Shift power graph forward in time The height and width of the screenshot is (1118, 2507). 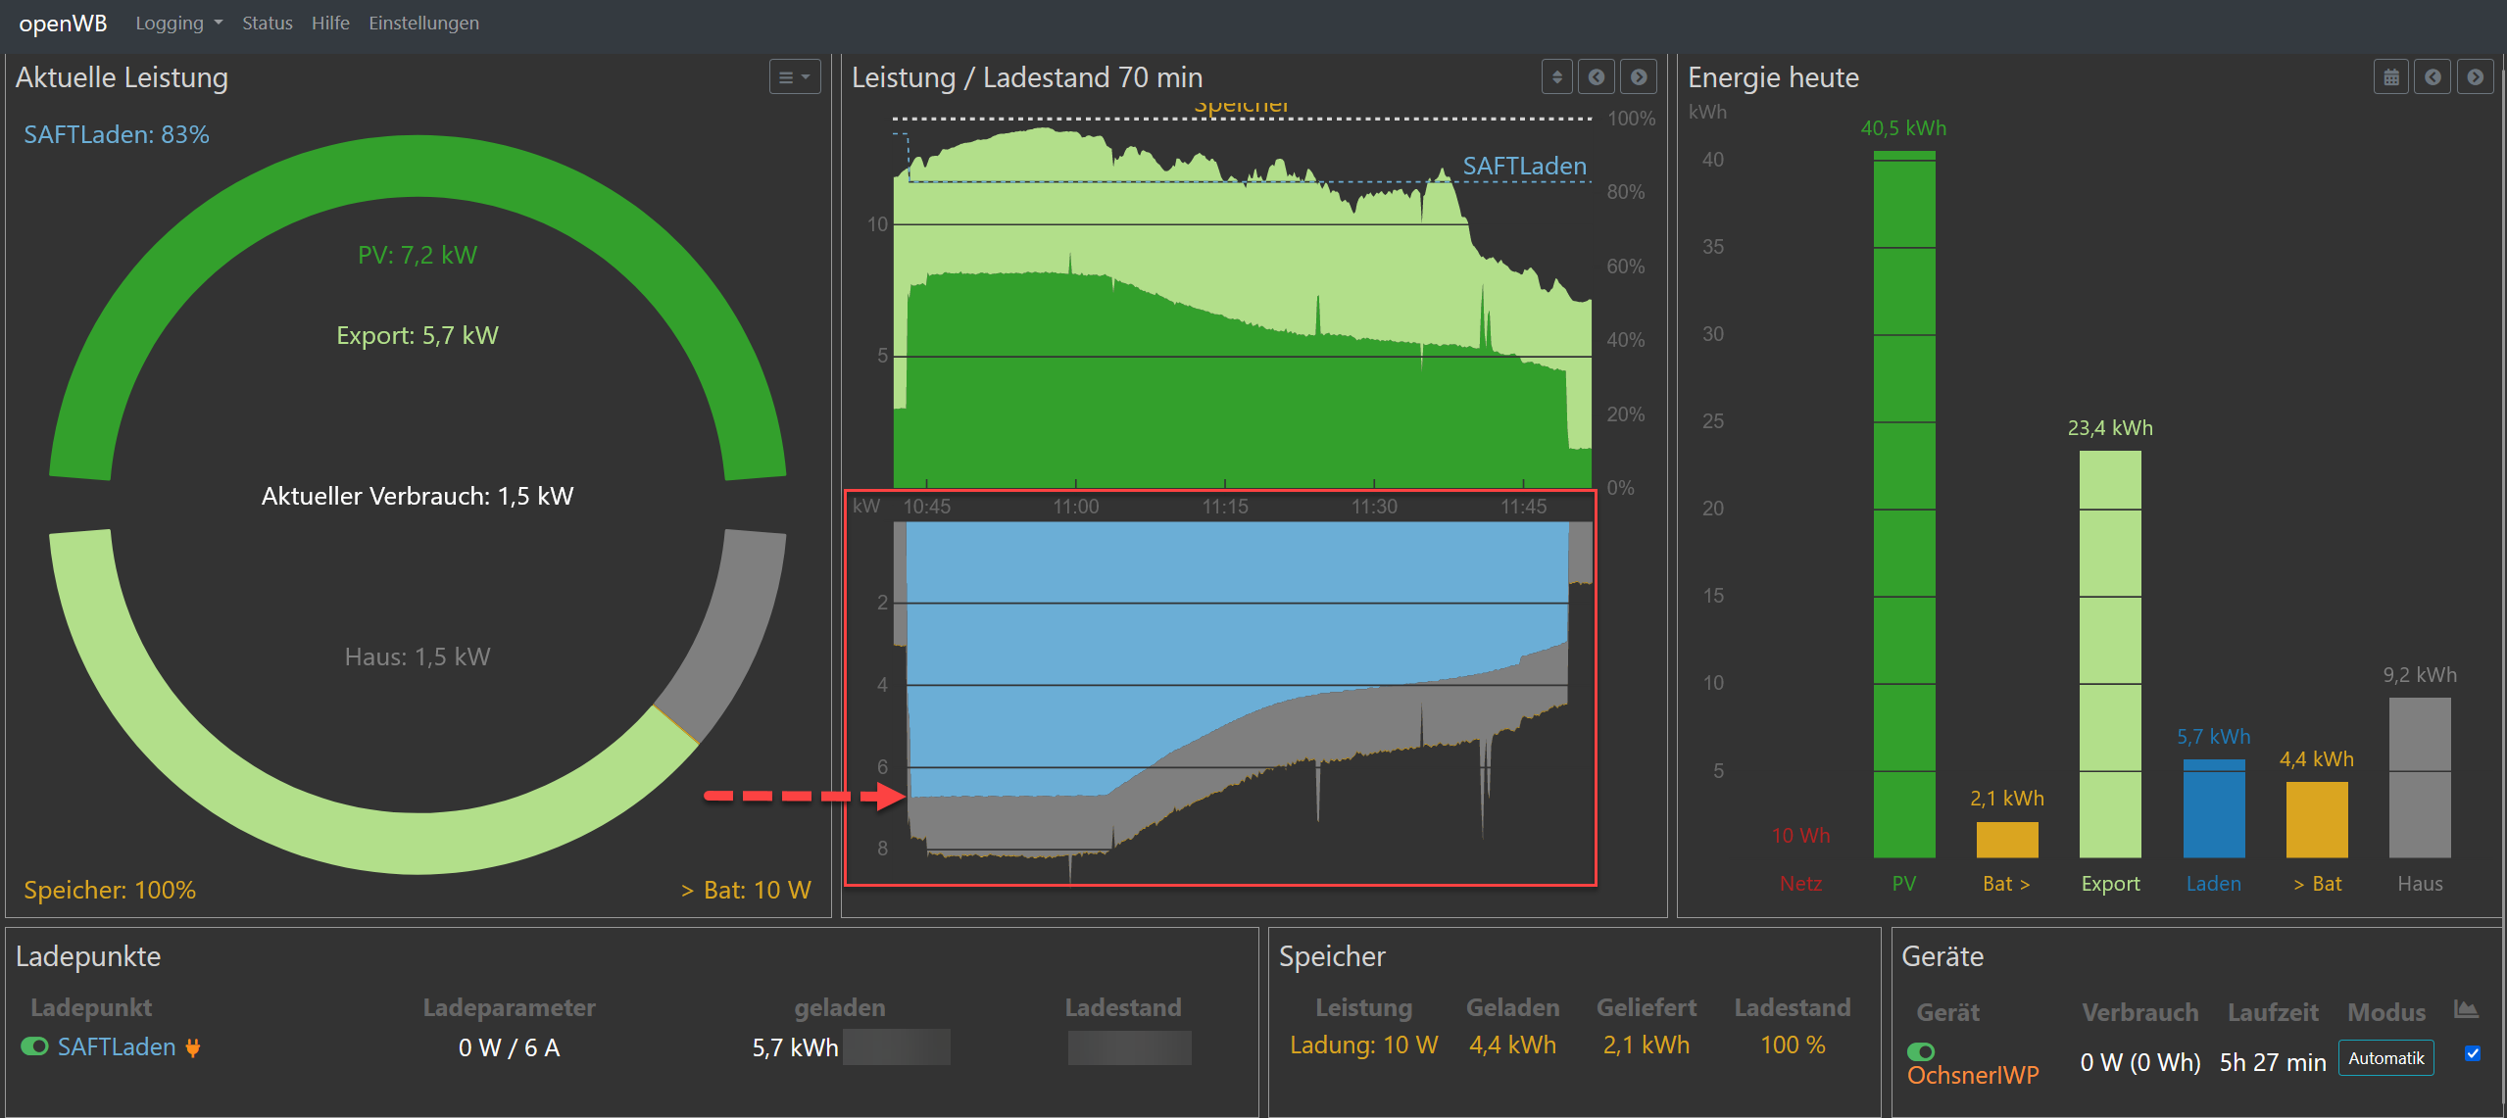(1639, 77)
